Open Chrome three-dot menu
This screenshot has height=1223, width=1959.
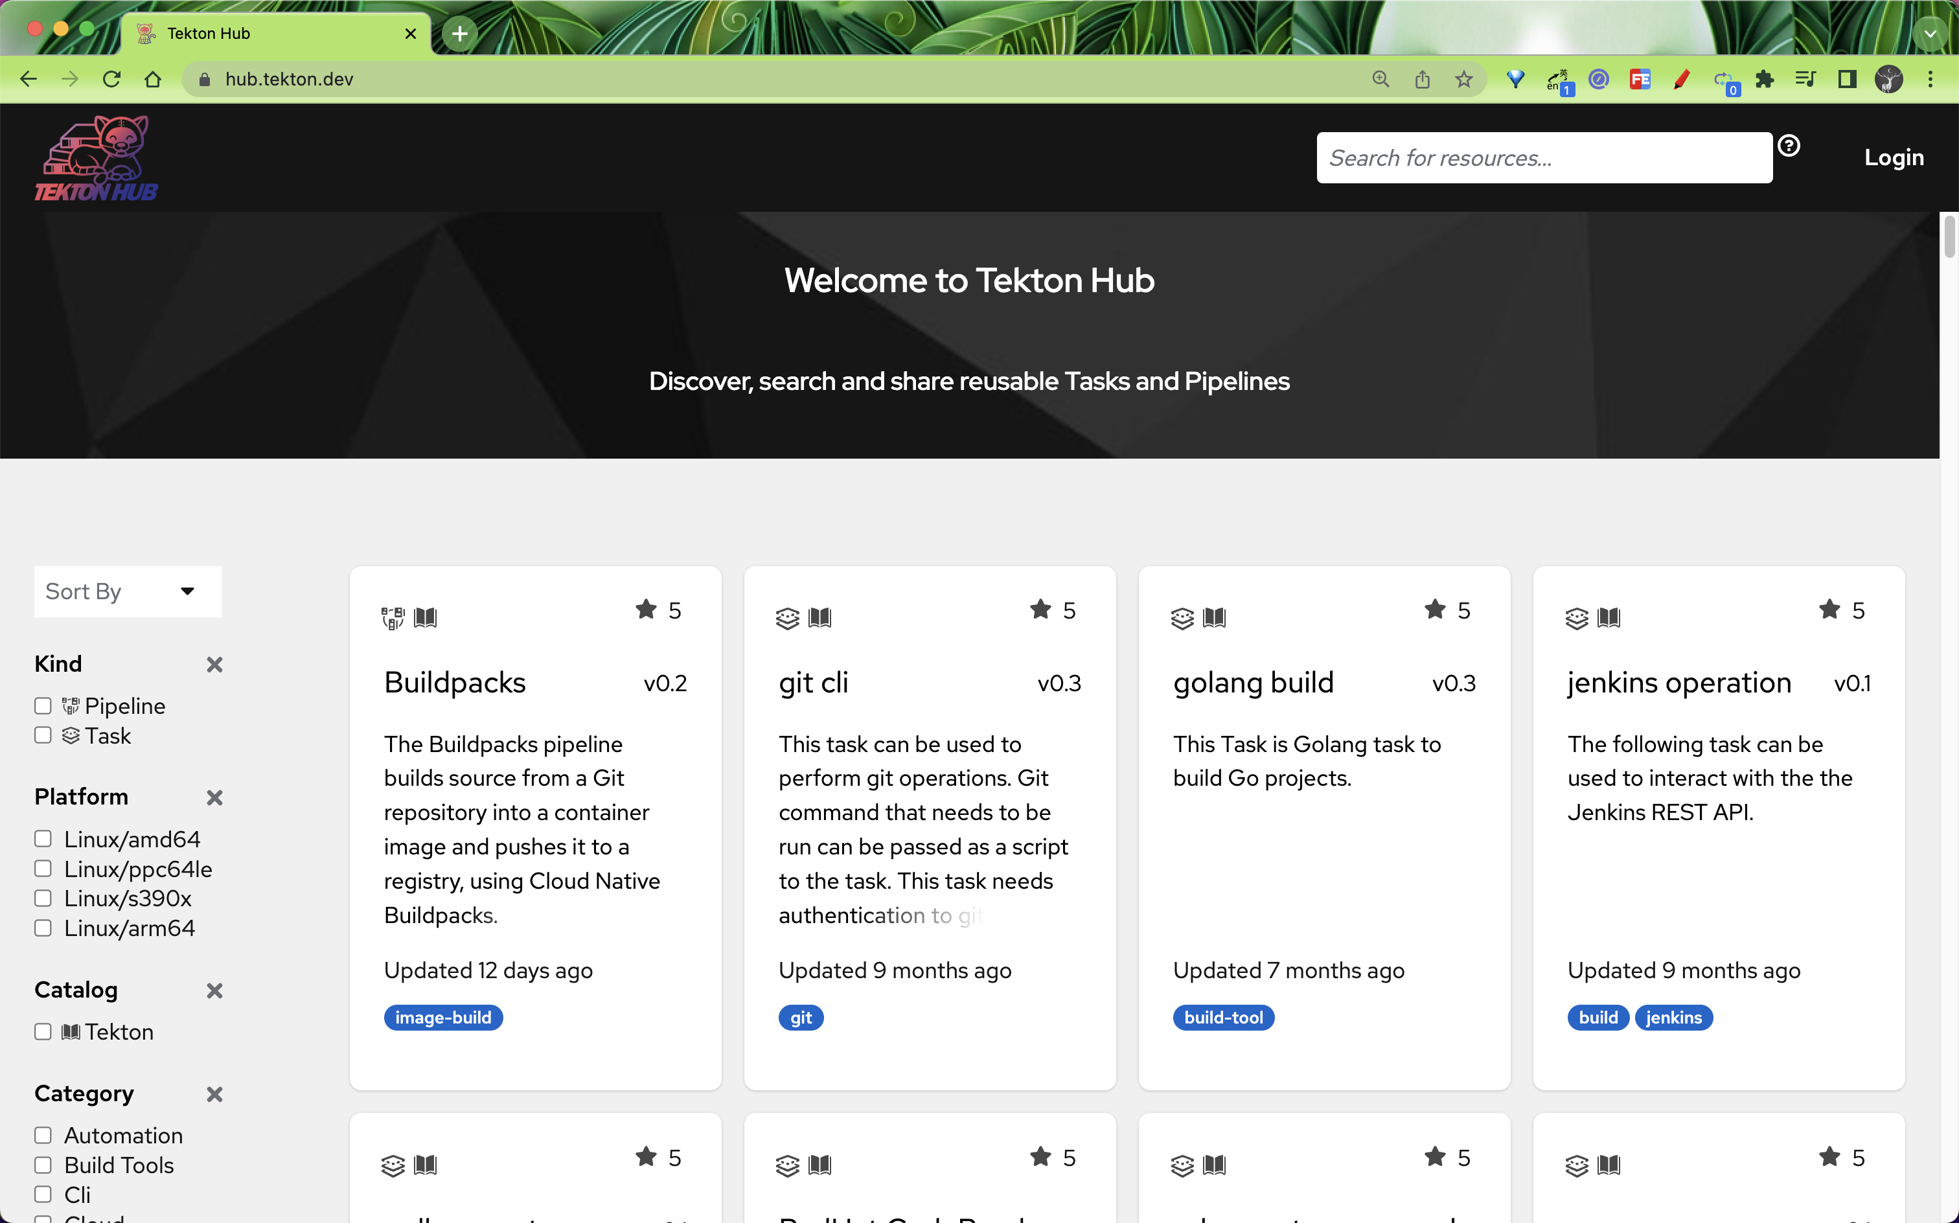pos(1930,79)
